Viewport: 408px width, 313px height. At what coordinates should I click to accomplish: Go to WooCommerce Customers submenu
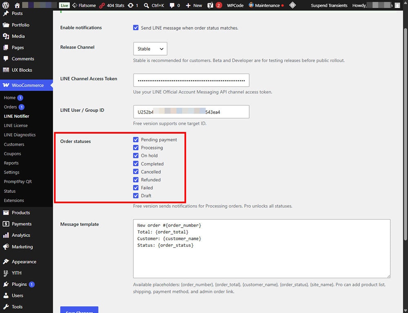(14, 144)
